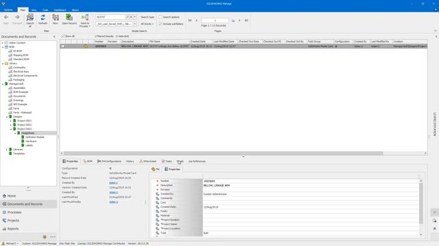
Task: Toggle the Search options checkbox
Action: pos(161,17)
